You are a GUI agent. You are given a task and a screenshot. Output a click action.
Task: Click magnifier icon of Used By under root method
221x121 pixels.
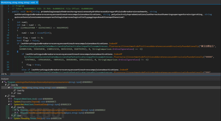pyautogui.click(x=8, y=85)
